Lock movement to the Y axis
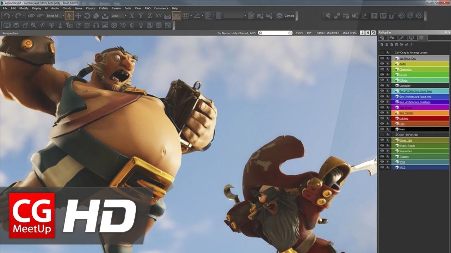Screen dimensions: 451x253 point(141,16)
